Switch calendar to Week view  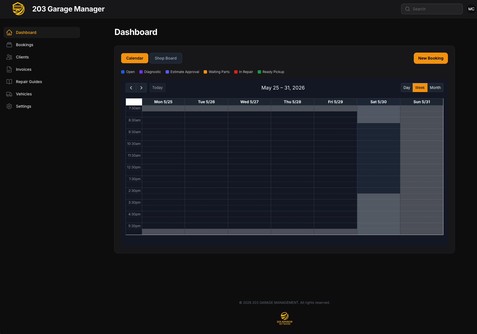[420, 88]
